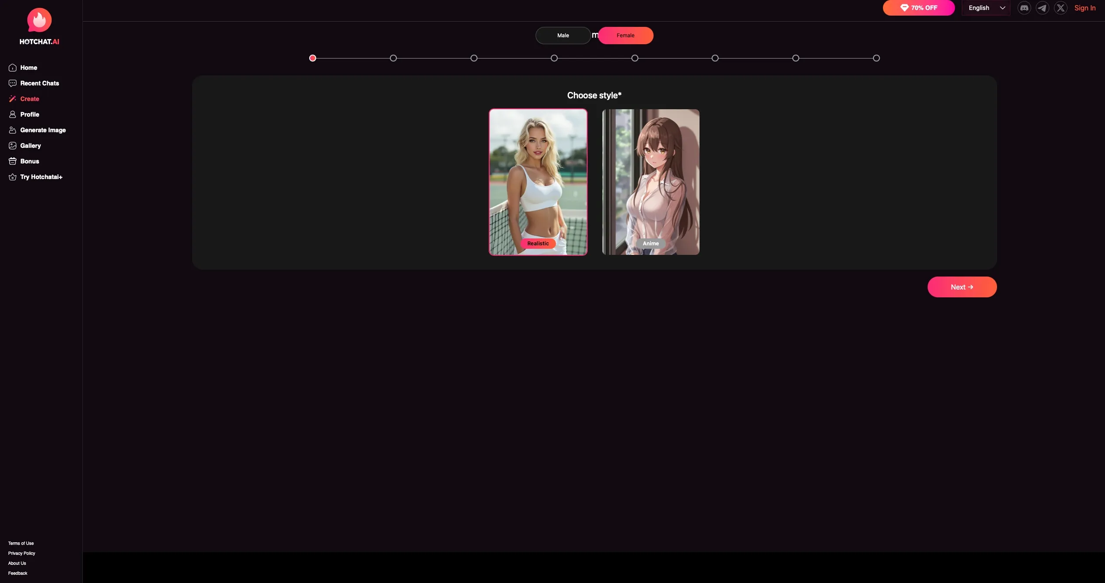Open the English language dropdown
1105x583 pixels.
coord(986,8)
